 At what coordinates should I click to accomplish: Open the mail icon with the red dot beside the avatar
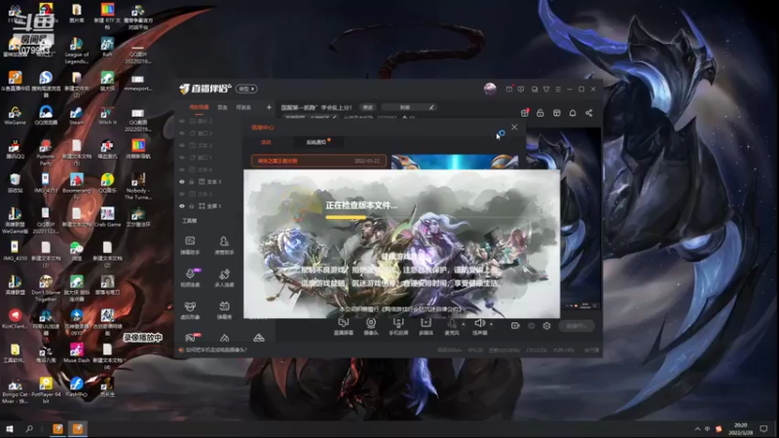pos(508,89)
